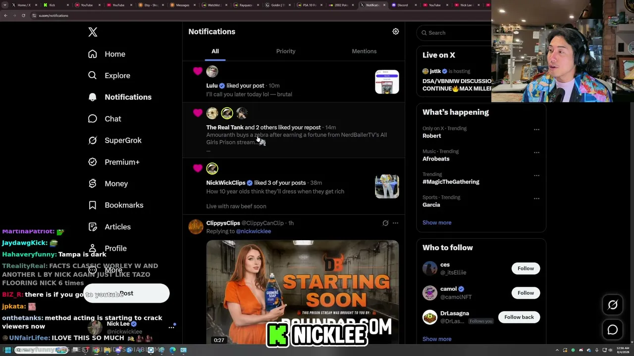This screenshot has height=356, width=634.
Task: Switch to the Mentions tab
Action: click(x=364, y=51)
